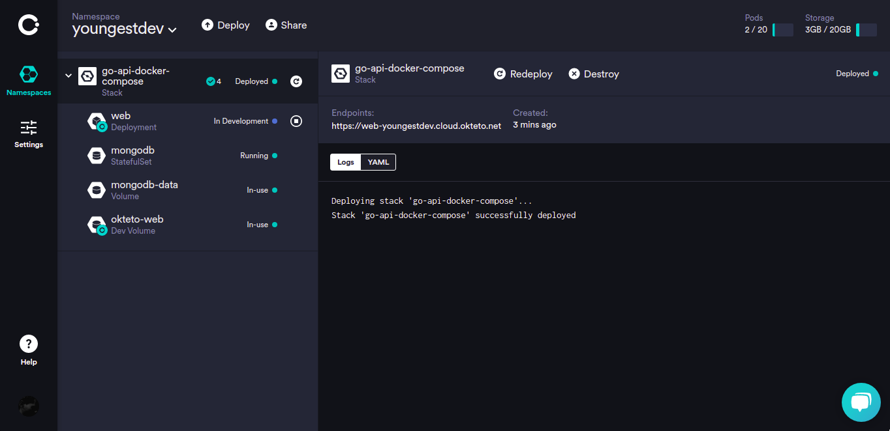
Task: Click the 'Deploying stack' log line
Action: (x=432, y=201)
